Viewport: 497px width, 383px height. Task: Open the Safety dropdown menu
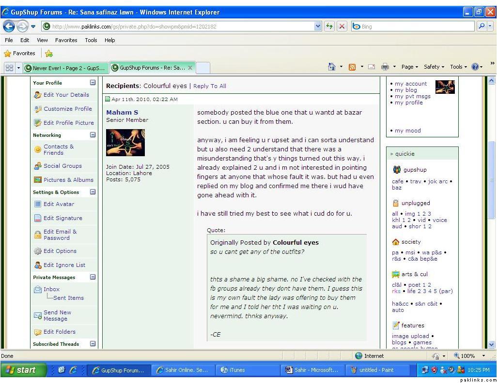[434, 67]
